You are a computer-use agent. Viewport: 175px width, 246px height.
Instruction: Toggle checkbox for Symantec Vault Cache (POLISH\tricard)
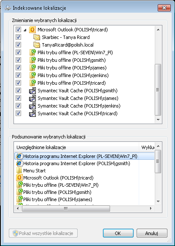click(x=18, y=113)
